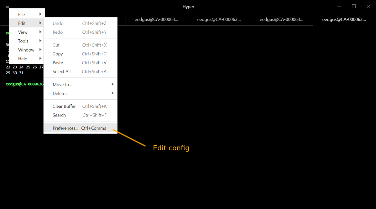The height and width of the screenshot is (209, 376).
Task: Click the hamburger menu icon
Action: tap(7, 6)
